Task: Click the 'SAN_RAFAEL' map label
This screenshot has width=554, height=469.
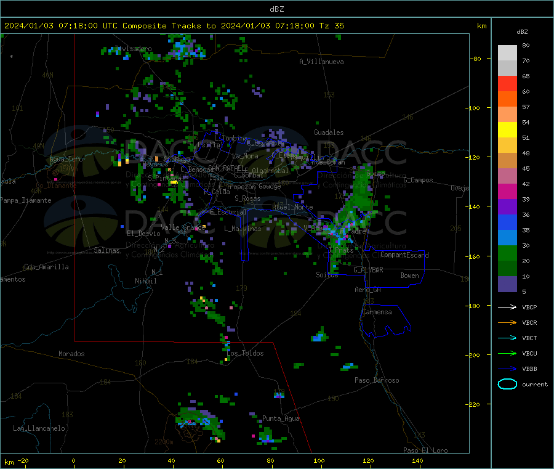Action: pos(226,168)
